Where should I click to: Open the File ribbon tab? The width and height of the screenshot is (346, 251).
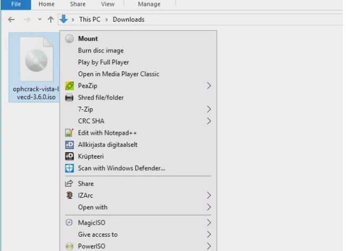click(x=16, y=4)
